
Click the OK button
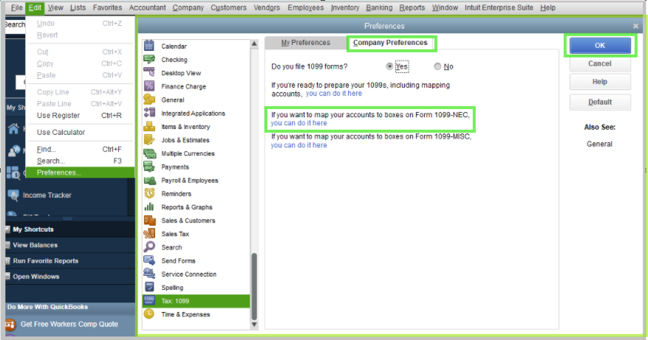[x=600, y=46]
